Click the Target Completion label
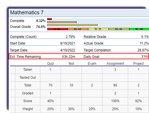 pyautogui.click(x=98, y=50)
